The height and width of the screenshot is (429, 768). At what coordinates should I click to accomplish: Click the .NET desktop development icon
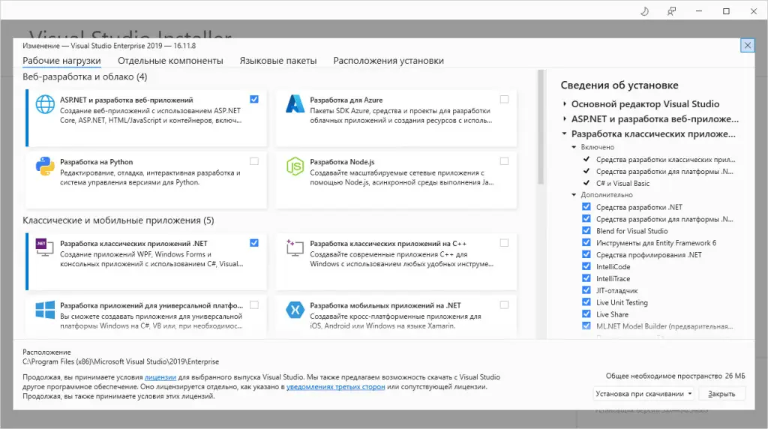44,247
